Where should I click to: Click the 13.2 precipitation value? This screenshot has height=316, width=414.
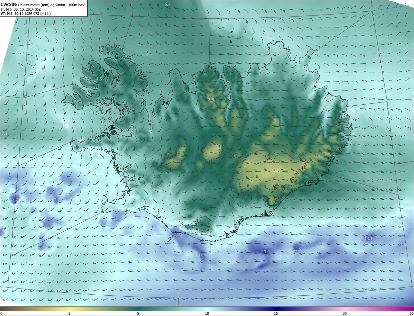14,200
